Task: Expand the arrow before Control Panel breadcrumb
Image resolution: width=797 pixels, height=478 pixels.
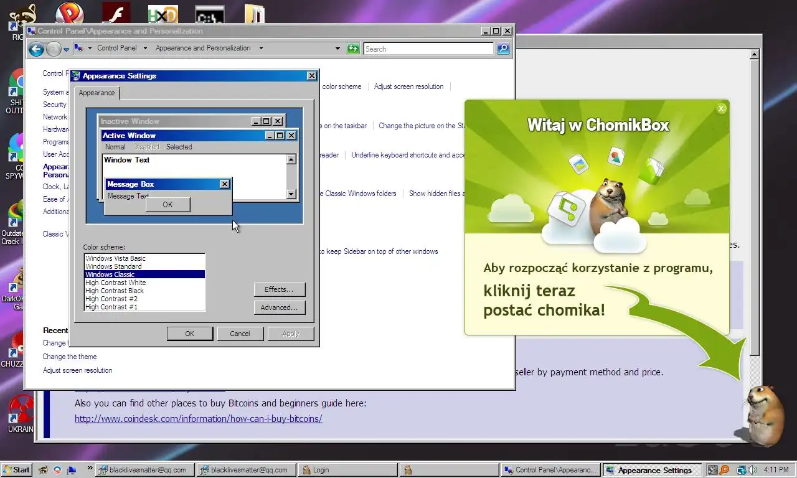Action: tap(90, 48)
